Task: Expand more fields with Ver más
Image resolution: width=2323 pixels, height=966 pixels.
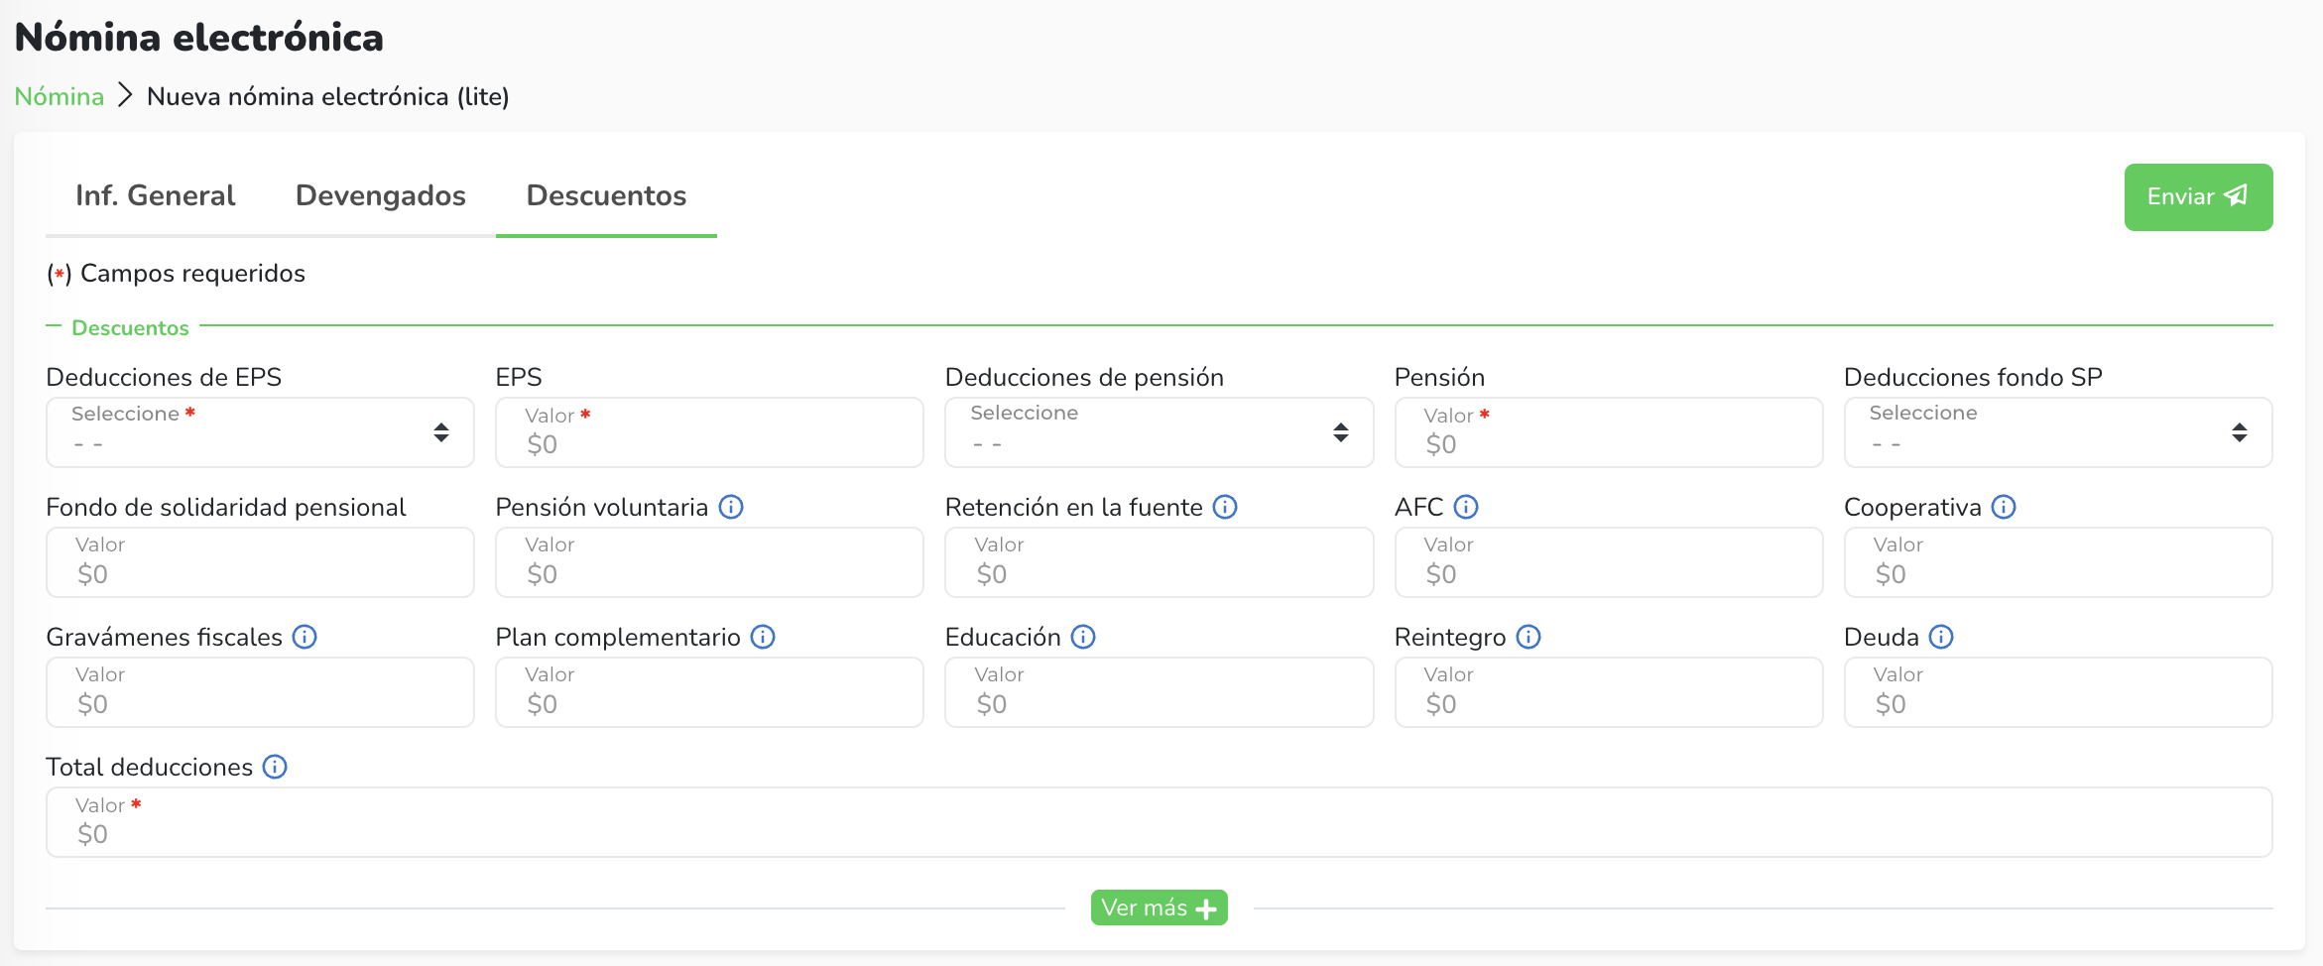Action: 1159,907
